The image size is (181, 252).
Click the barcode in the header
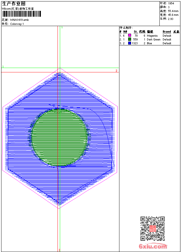[x=22, y=14]
